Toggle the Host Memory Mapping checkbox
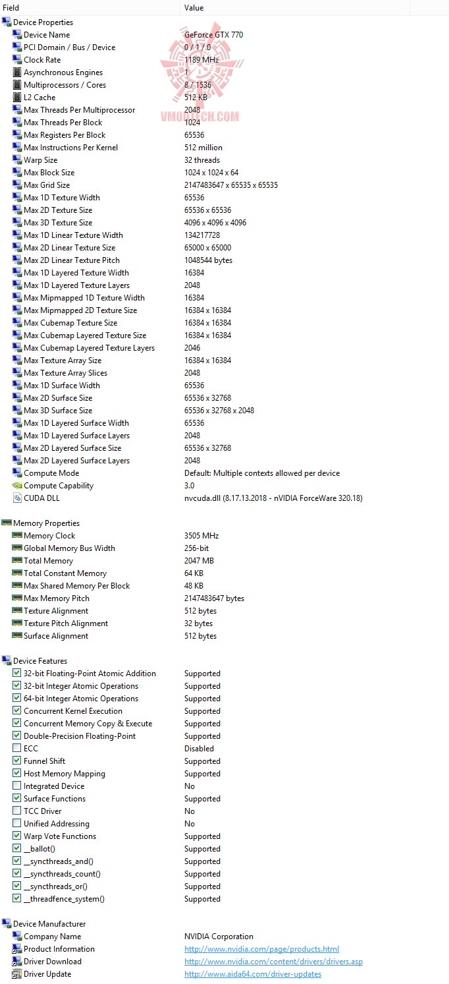 (16, 774)
